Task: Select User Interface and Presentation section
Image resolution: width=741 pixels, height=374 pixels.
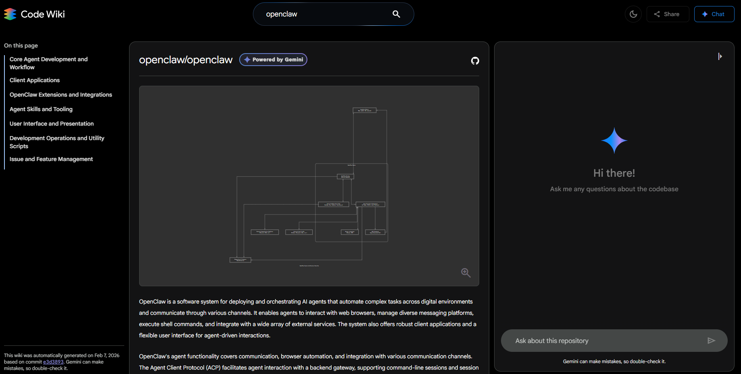Action: tap(52, 124)
